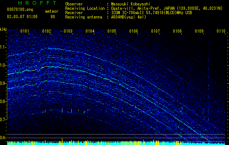Click the 0104 time marker

pos(90,31)
